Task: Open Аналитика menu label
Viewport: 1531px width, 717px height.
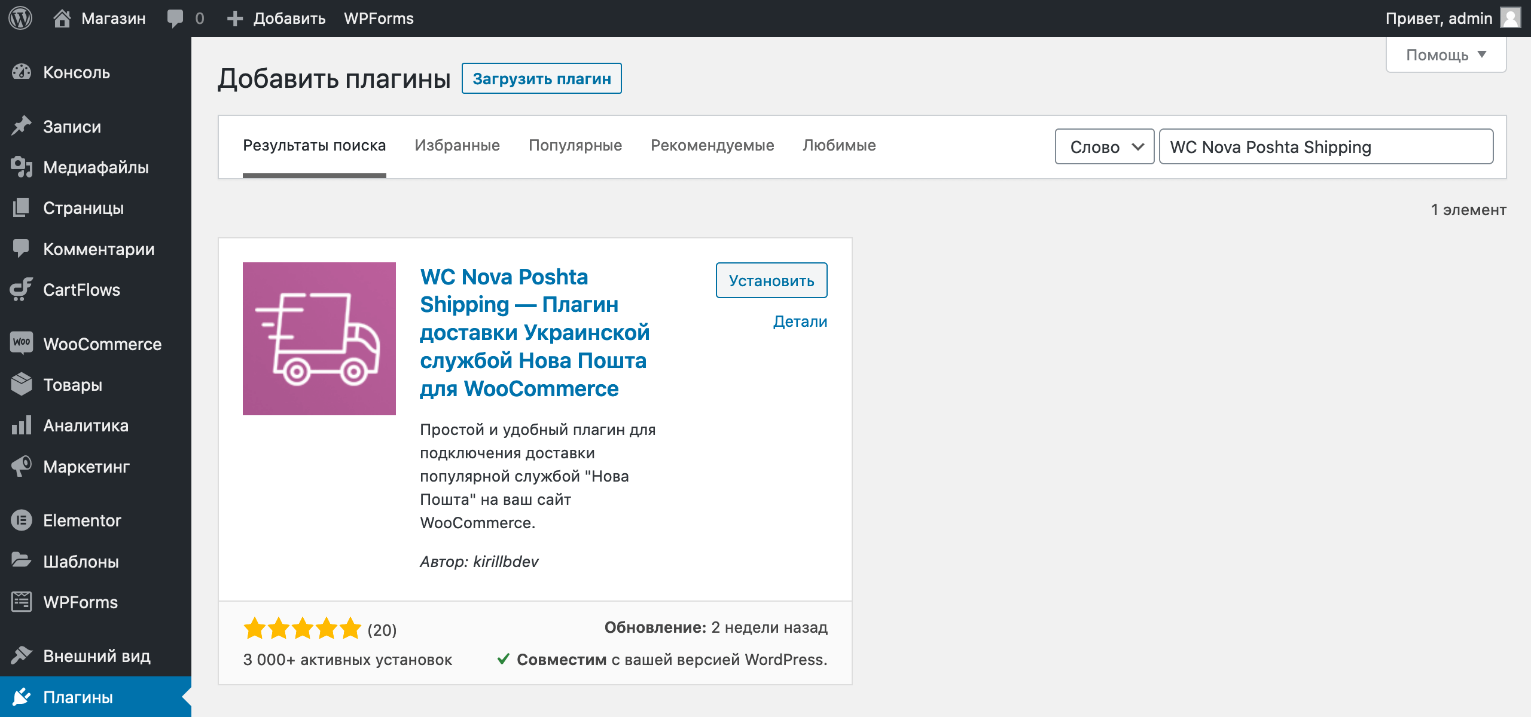Action: [x=86, y=425]
